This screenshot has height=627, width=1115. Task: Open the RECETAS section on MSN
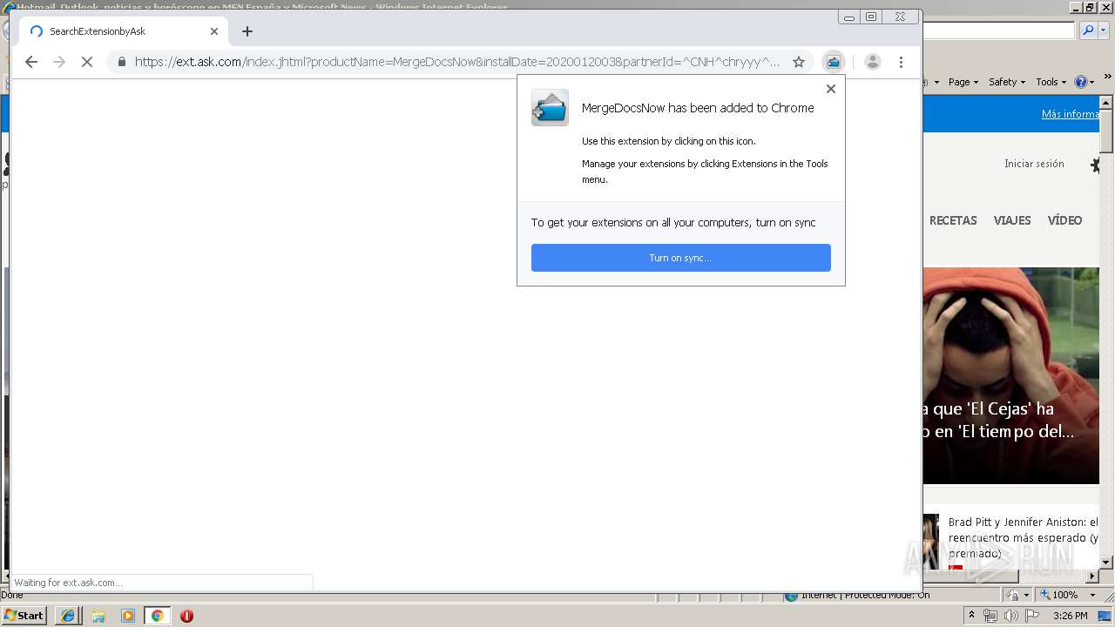pos(953,220)
